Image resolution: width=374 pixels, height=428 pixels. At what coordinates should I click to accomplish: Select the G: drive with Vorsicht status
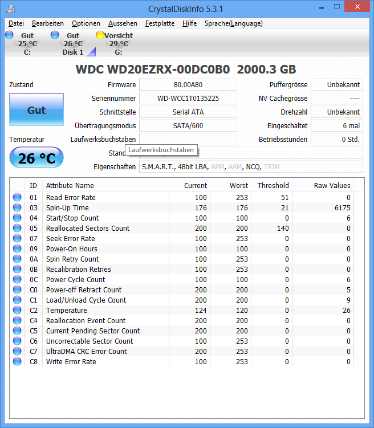(x=119, y=44)
